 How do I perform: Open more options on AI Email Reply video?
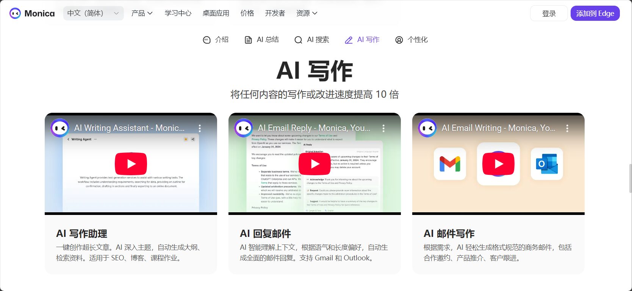click(x=383, y=128)
